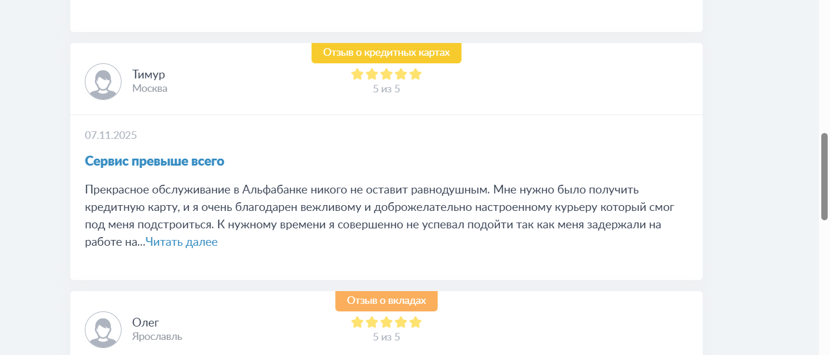Click the fifth star in Тимур's rating

tap(415, 74)
